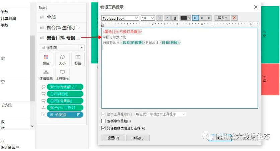Toggle underline formatting in tooltip editor
Screen dimensions: 280x151
(x=175, y=18)
